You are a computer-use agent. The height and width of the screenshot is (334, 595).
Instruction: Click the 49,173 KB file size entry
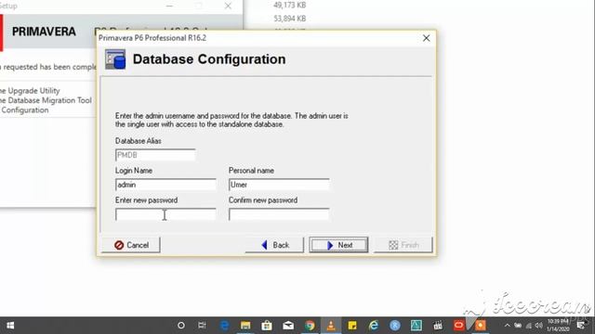[x=289, y=5]
